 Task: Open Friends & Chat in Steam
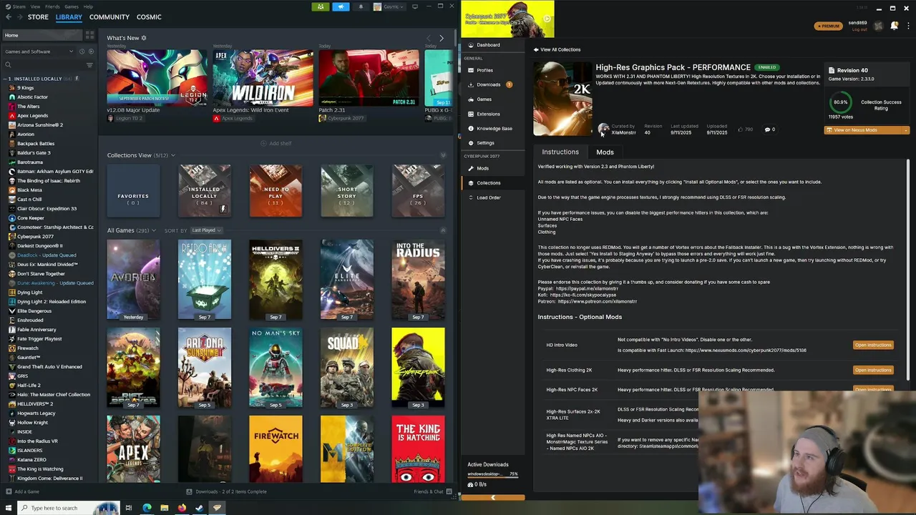coord(432,491)
